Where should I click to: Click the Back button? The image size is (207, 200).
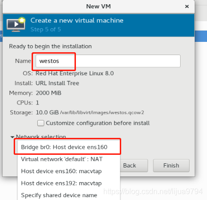[134, 166]
